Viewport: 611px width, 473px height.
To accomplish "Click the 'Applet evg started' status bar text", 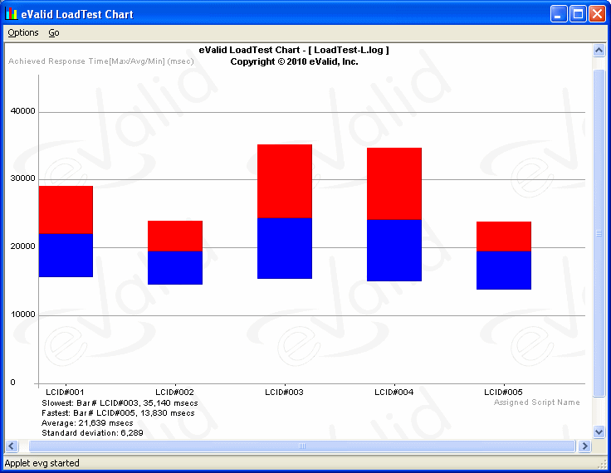I will [42, 463].
